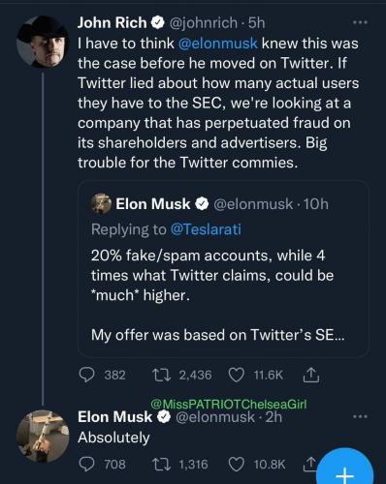Open John Rich's display name profile
Image resolution: width=386 pixels, height=484 pixels.
tap(112, 22)
